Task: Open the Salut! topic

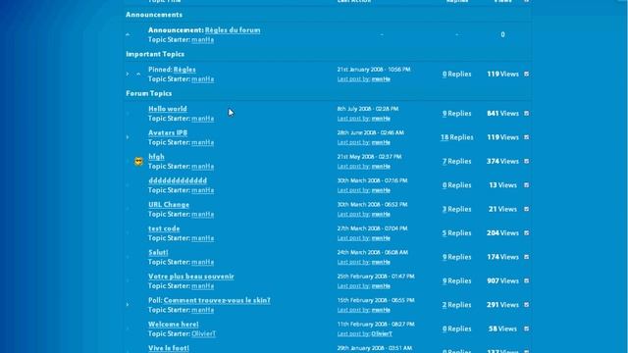Action: (x=158, y=253)
